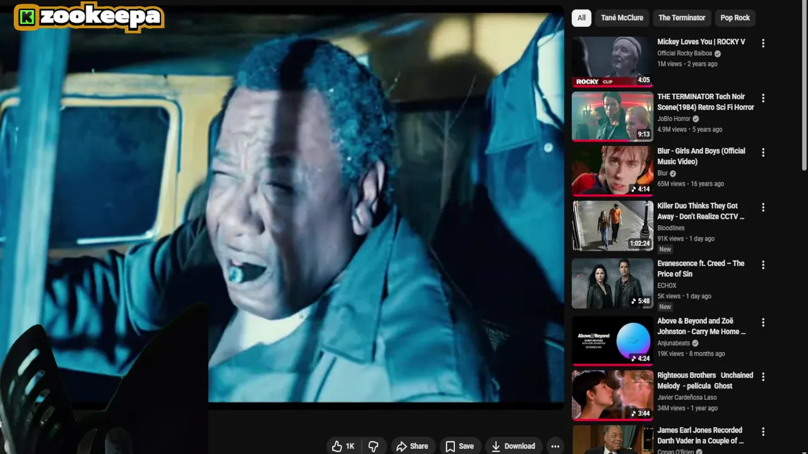
Task: Open Terminator Tech Noir Scene thumbnail
Action: coord(612,116)
